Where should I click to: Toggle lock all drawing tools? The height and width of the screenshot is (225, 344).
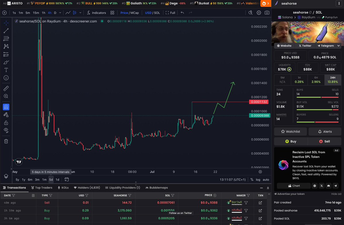(x=6, y=123)
